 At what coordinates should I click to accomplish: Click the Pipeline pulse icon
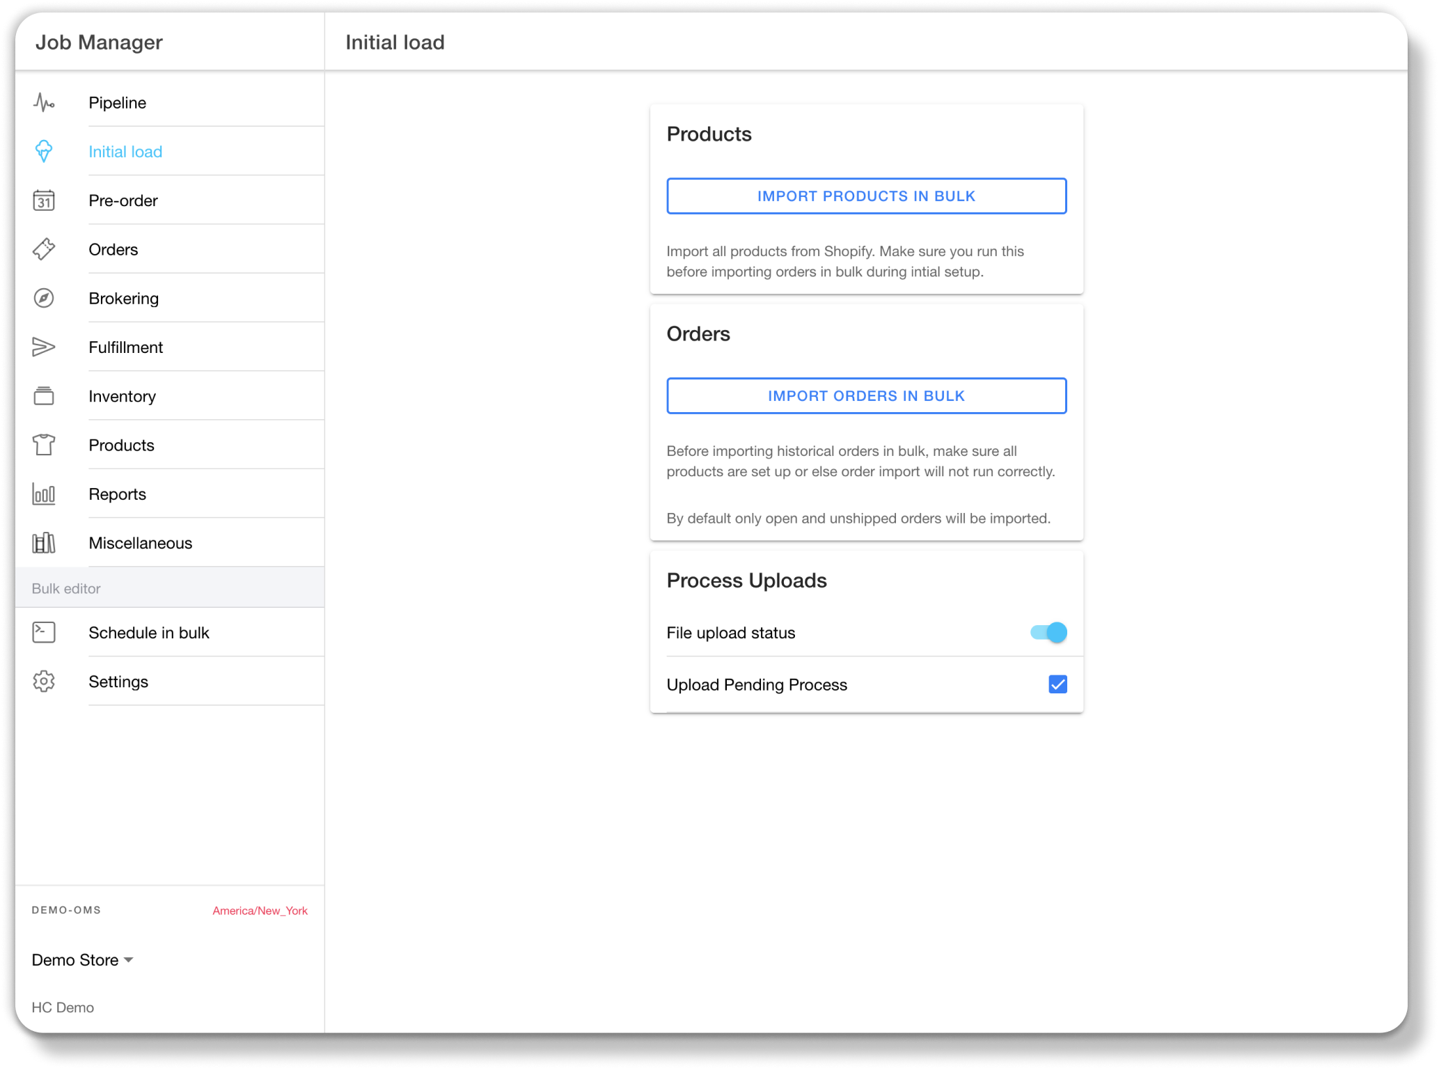pos(44,103)
